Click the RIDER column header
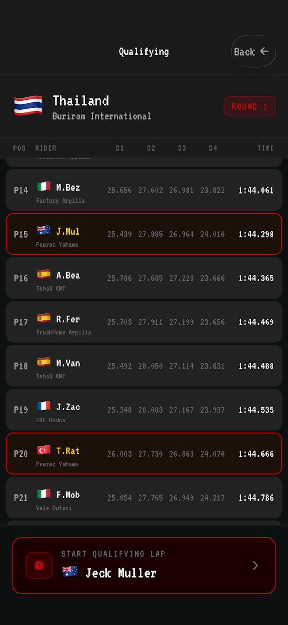 [46, 148]
